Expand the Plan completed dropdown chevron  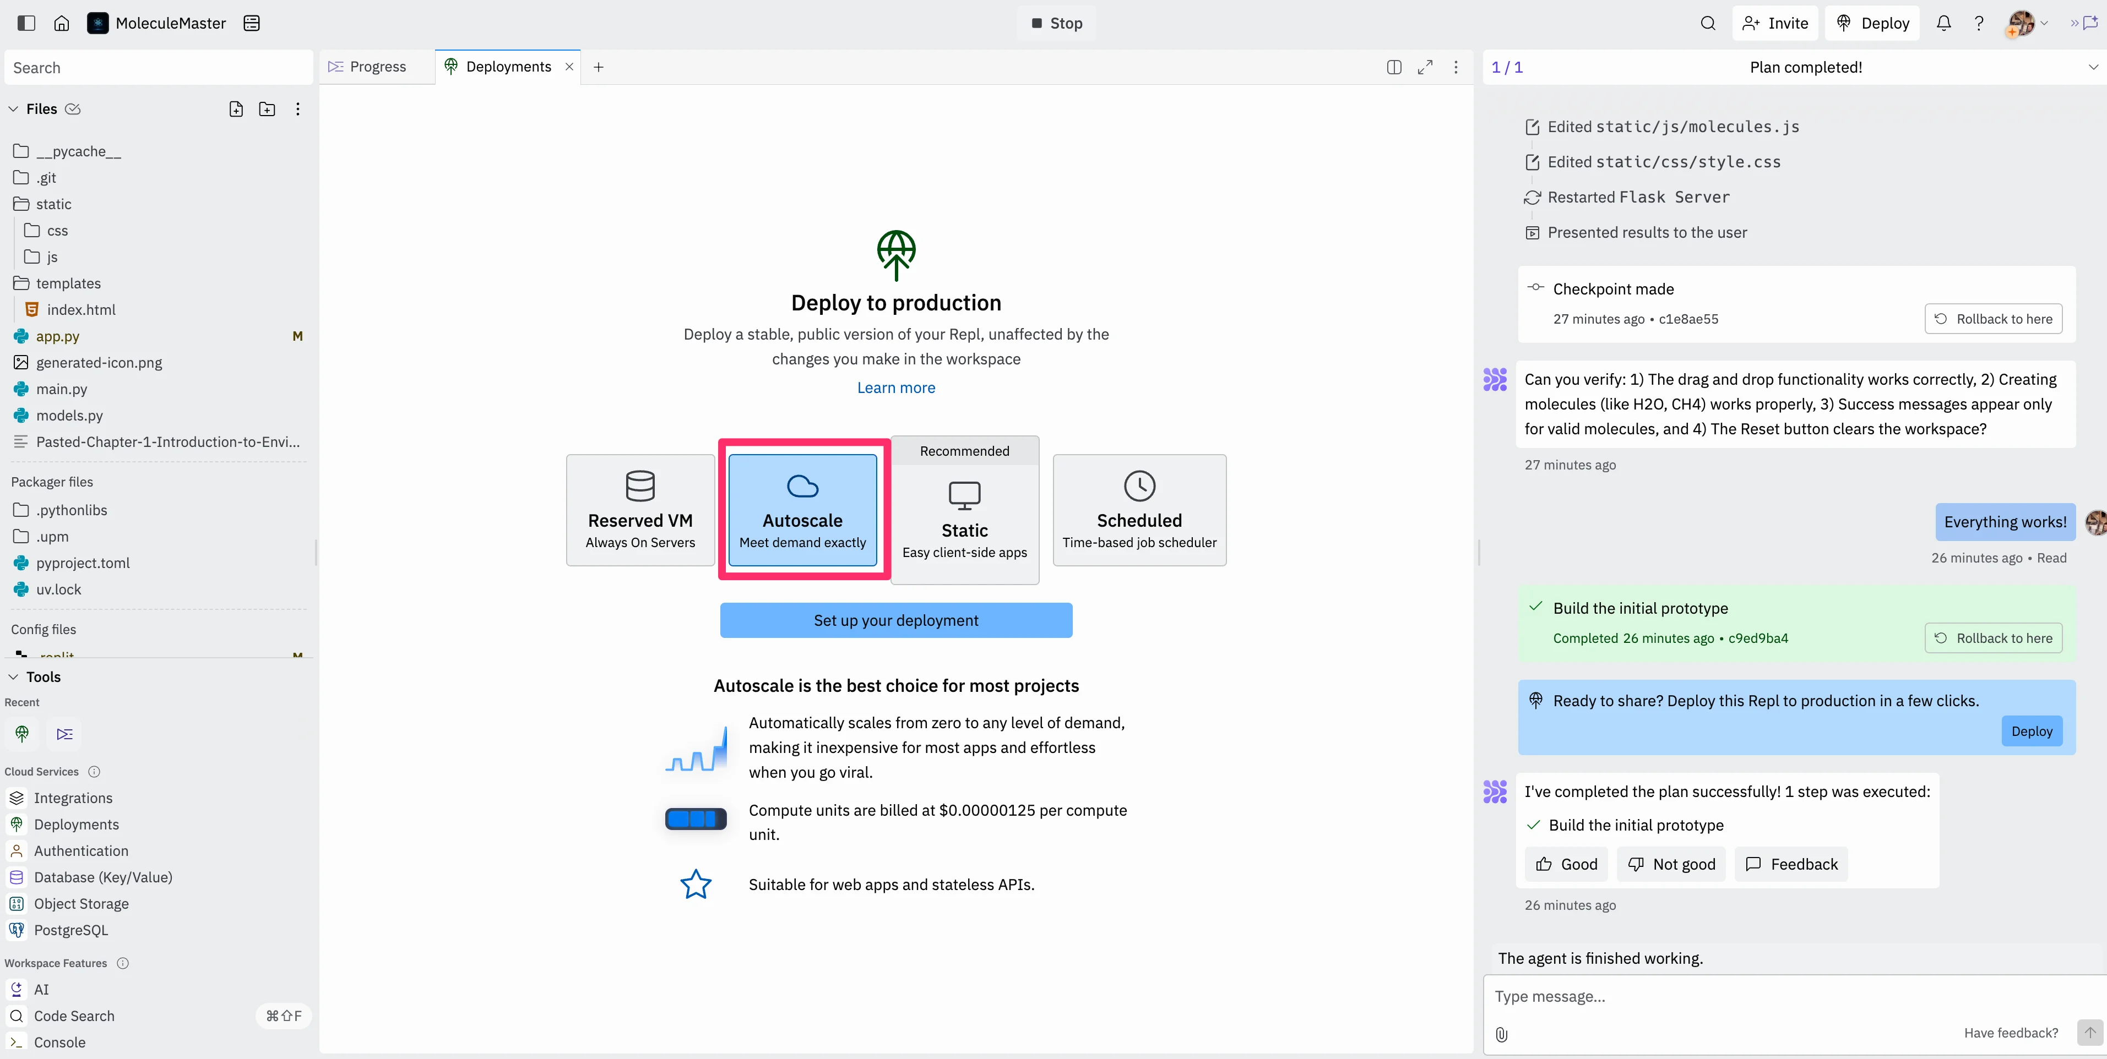(x=2092, y=67)
